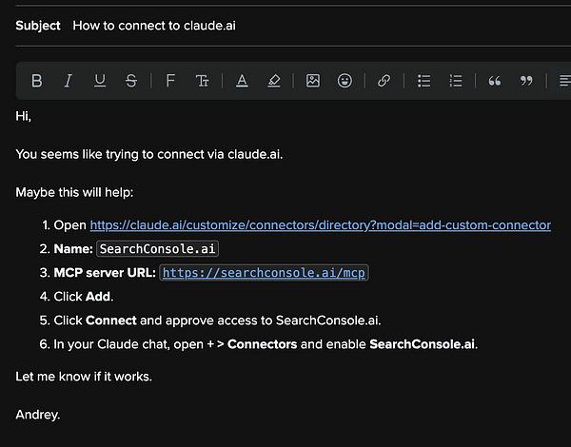The image size is (571, 447).
Task: Click the SearchConsole.ai code snippet
Action: pyautogui.click(x=157, y=249)
